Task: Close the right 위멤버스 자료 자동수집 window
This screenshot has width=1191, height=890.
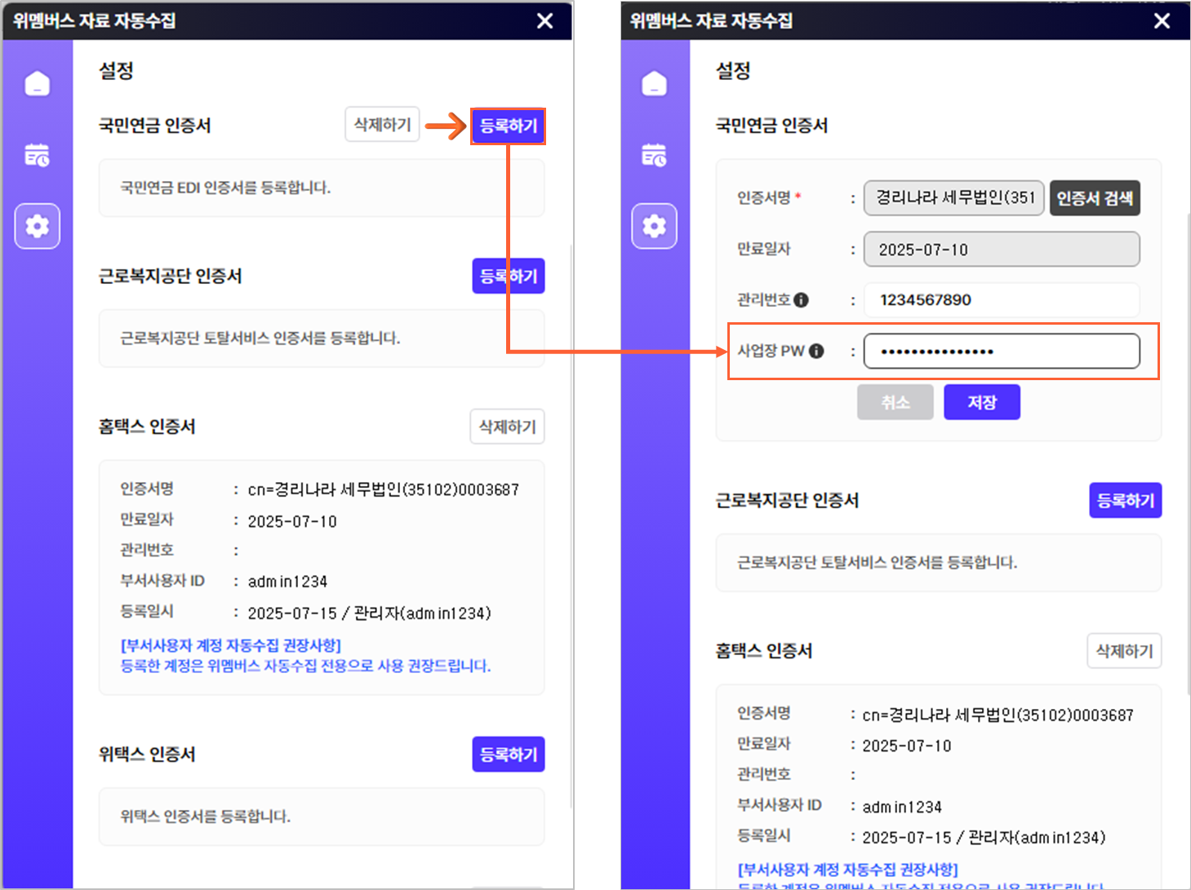Action: click(x=1162, y=21)
